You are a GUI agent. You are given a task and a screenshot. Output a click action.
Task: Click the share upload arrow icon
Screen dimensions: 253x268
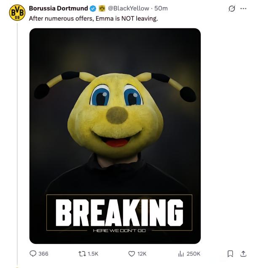tap(243, 254)
